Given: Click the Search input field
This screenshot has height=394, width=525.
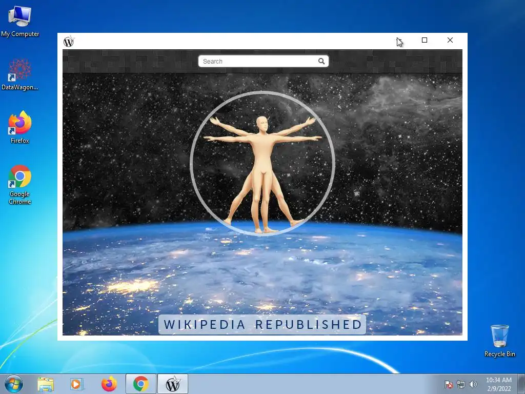Looking at the screenshot, I should 263,62.
